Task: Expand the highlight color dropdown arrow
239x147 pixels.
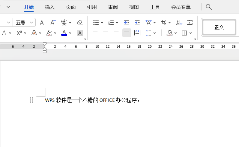Action: [x=55, y=33]
